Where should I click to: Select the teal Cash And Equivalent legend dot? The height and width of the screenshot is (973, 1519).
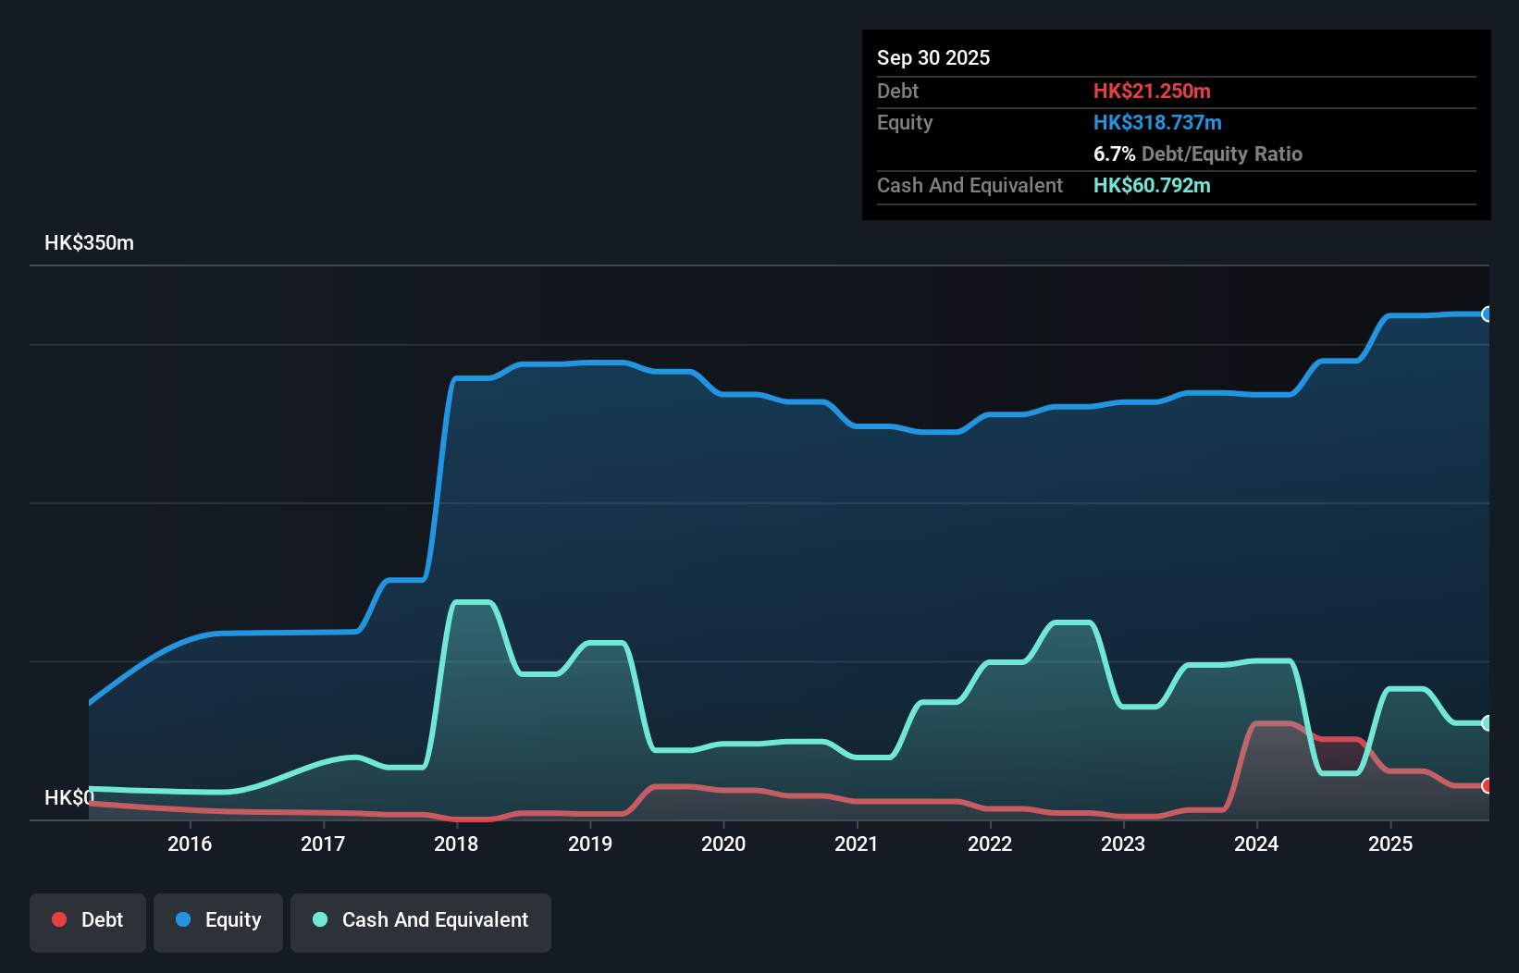(x=318, y=919)
